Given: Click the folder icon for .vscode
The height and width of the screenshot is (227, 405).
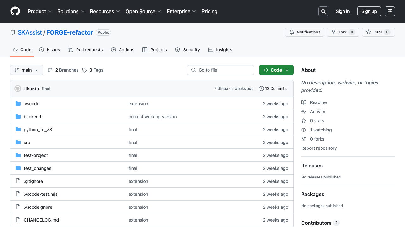Looking at the screenshot, I should pyautogui.click(x=18, y=103).
